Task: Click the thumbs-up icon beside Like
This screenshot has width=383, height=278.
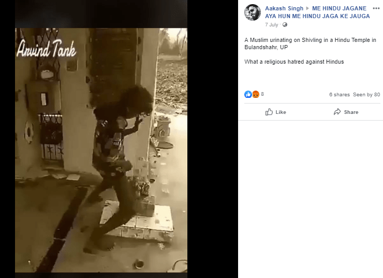Action: [269, 112]
